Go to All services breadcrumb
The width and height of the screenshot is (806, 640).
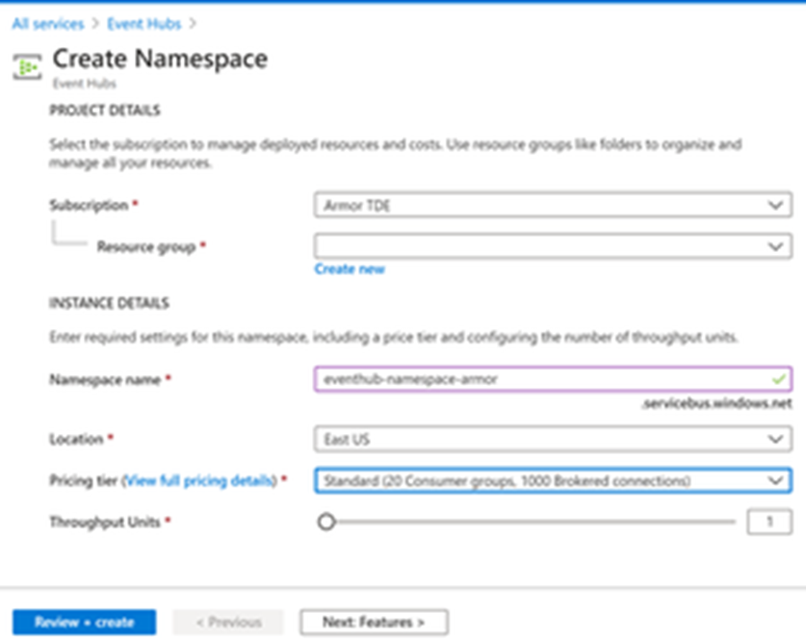pos(47,22)
